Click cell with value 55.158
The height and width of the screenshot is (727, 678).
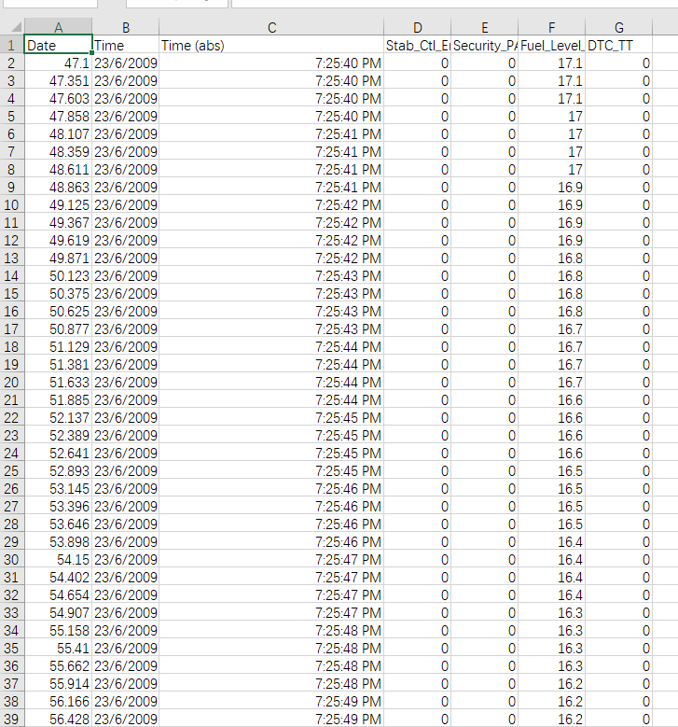58,631
